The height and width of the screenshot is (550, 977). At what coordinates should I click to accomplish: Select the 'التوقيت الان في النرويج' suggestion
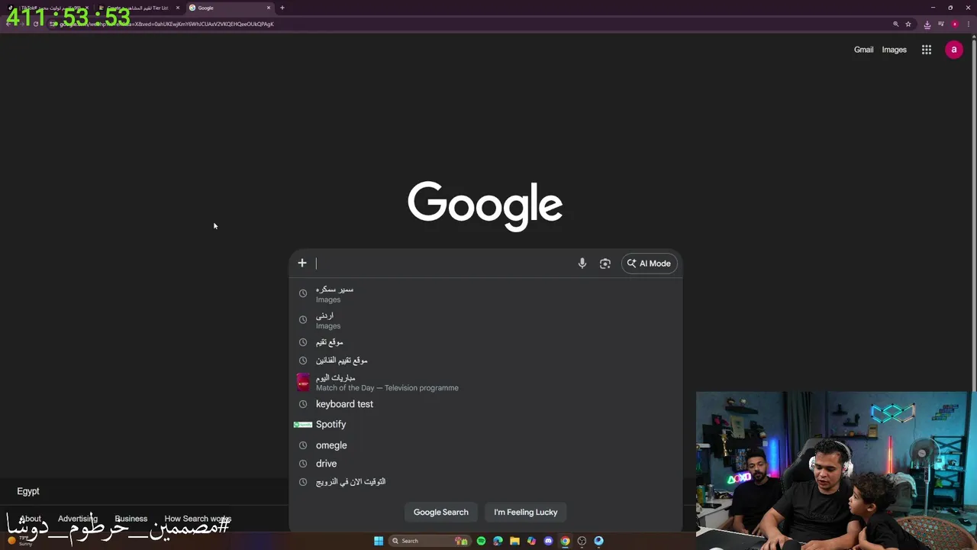pyautogui.click(x=485, y=482)
